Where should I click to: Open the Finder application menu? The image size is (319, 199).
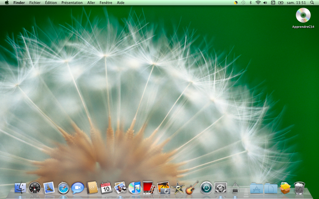point(19,2)
